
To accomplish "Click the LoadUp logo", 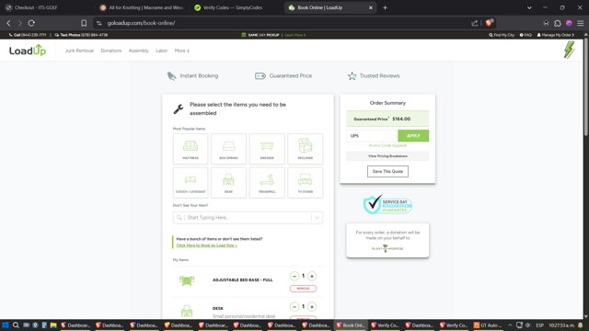I will tap(28, 51).
